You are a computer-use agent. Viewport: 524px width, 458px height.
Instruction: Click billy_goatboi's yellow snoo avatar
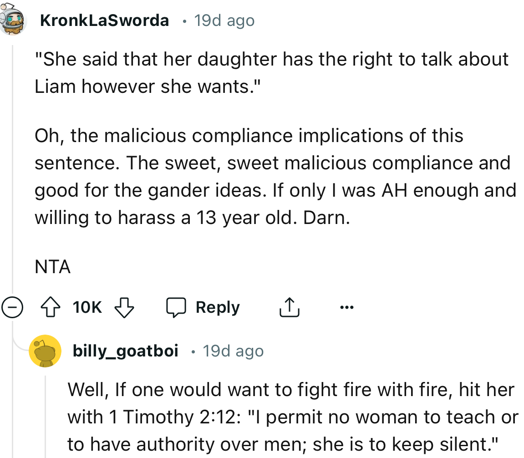(45, 351)
